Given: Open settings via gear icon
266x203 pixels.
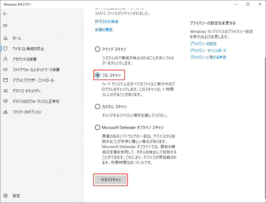Looking at the screenshot, I should coord(6,196).
